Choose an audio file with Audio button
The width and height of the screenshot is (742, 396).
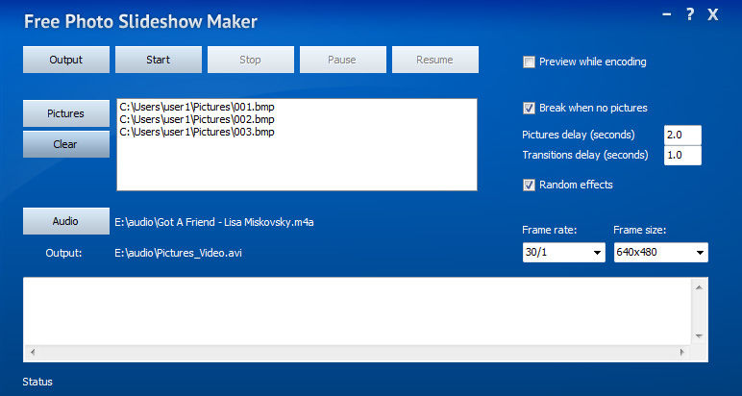pyautogui.click(x=66, y=221)
